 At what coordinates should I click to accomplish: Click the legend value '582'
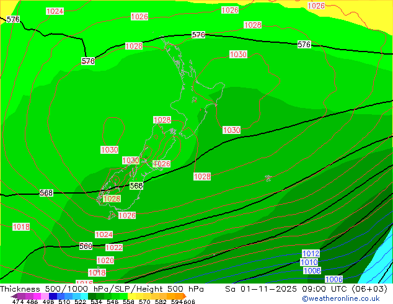[161, 302]
